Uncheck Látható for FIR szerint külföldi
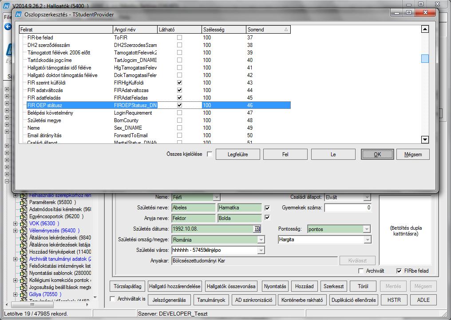Image resolution: width=451 pixels, height=320 pixels. pos(179,83)
